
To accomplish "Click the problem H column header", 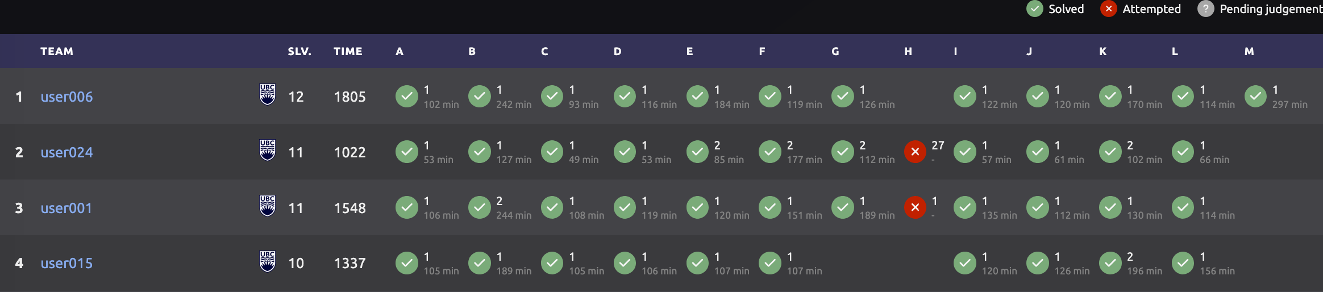I will pos(908,51).
